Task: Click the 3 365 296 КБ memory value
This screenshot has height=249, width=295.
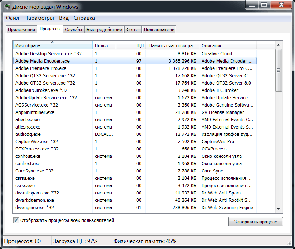Action: tap(182, 61)
